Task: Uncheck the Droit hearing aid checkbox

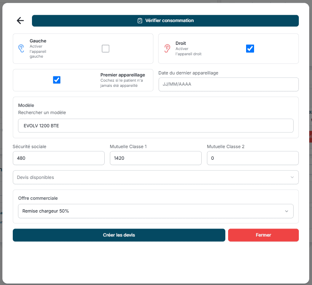Action: pos(250,48)
